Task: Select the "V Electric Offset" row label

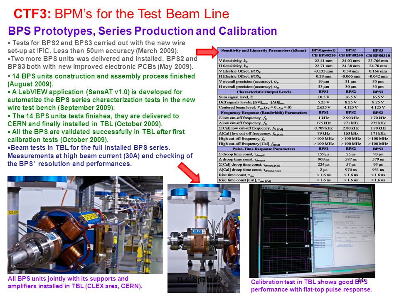Action: [240, 71]
